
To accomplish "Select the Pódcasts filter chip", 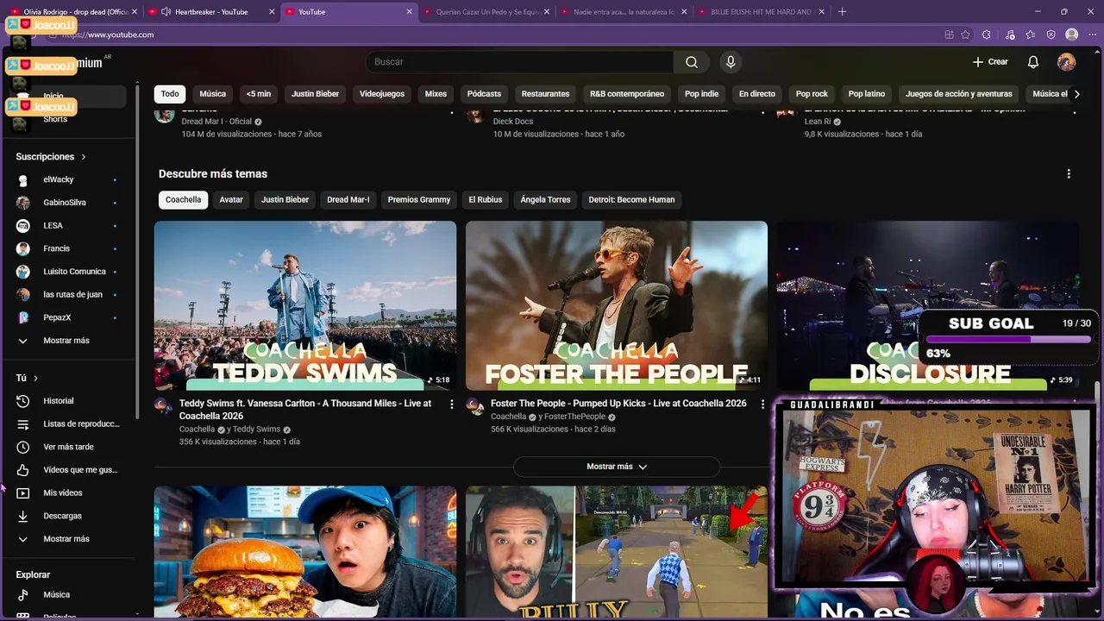I will 484,94.
